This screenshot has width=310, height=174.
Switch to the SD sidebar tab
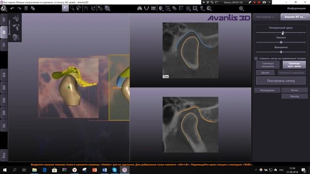click(4, 87)
